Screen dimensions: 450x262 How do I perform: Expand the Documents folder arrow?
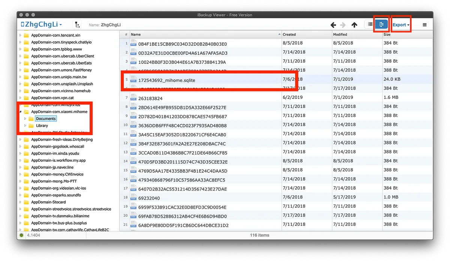tap(25, 119)
